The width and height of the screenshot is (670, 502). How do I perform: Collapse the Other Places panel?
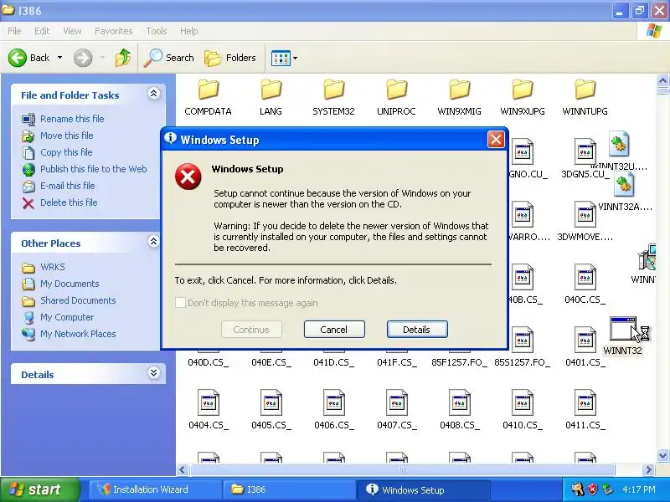point(153,242)
